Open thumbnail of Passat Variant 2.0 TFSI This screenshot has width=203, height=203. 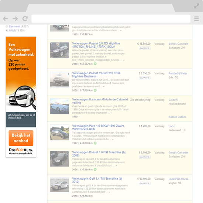[x=59, y=79]
